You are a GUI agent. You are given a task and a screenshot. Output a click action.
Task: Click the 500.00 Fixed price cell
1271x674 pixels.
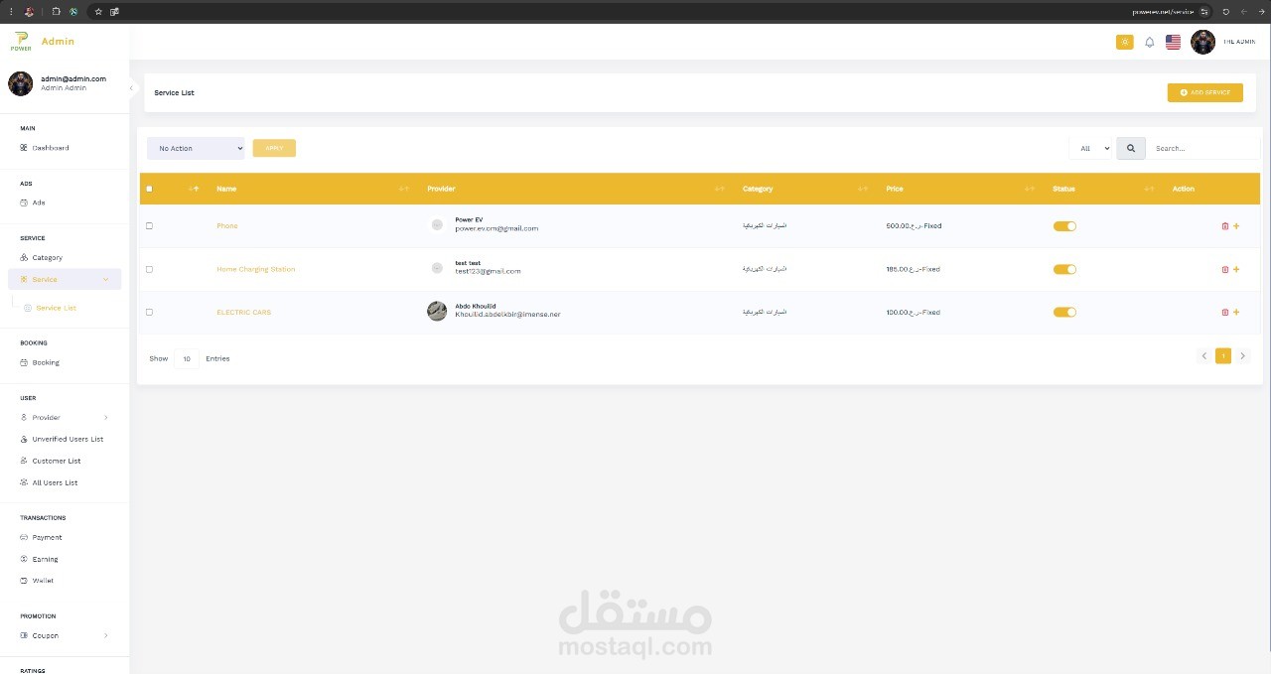coord(914,226)
